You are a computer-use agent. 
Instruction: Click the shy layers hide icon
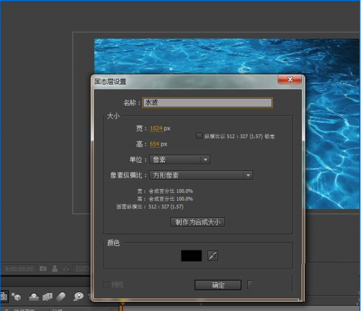[34, 297]
